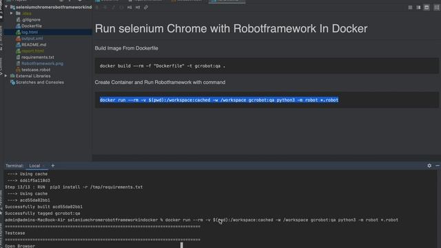Click the terminal vertical scrollbar
The image size is (441, 248).
tap(439, 209)
